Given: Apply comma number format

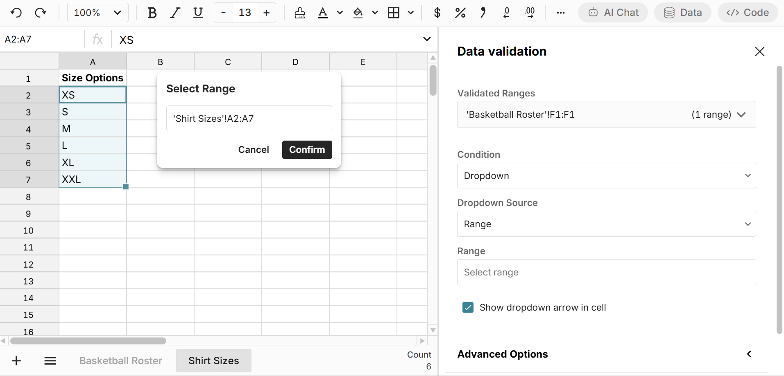Looking at the screenshot, I should pyautogui.click(x=483, y=13).
